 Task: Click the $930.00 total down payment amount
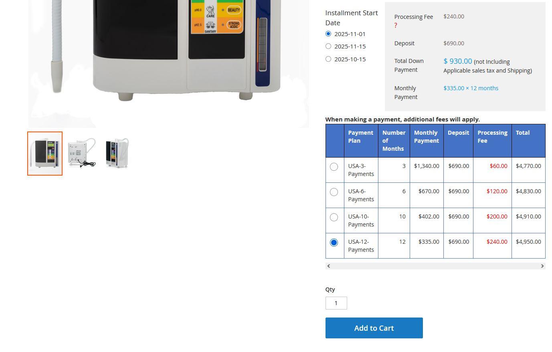(x=457, y=61)
